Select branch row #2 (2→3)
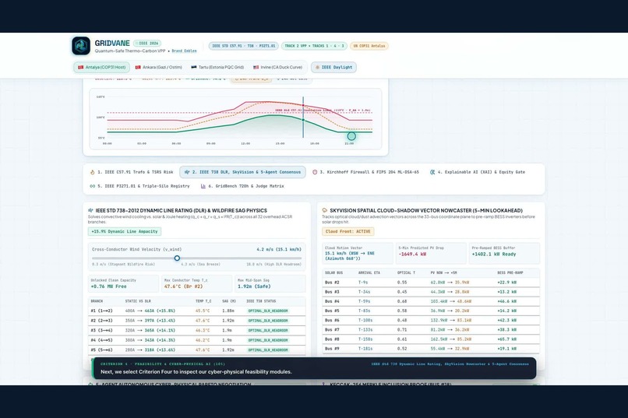Viewport: 628px width, 418px height. click(x=196, y=321)
